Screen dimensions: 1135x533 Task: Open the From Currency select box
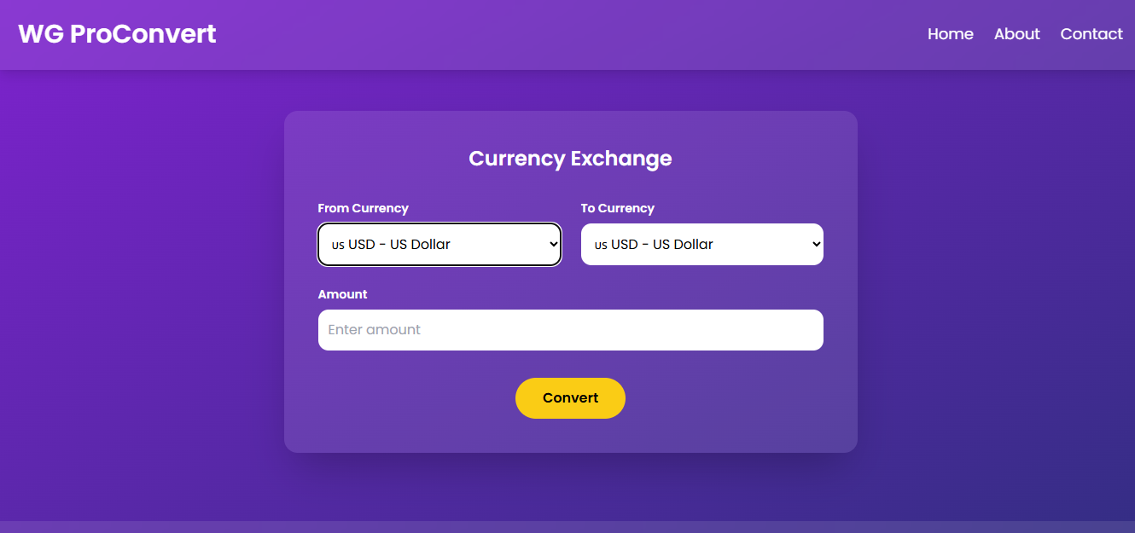click(x=439, y=245)
